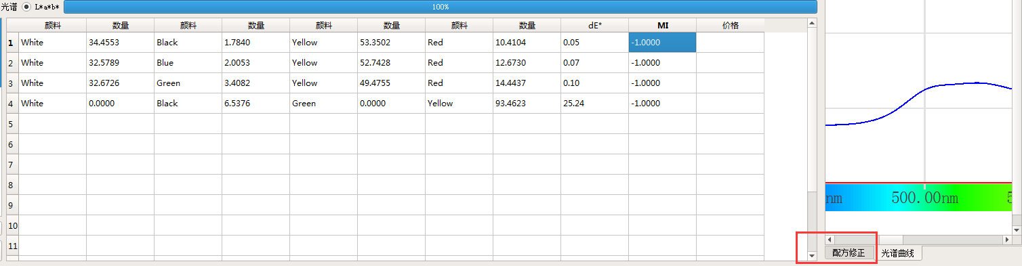Screen dimensions: 1022x266
Task: Select row header 3
Action: 12,83
